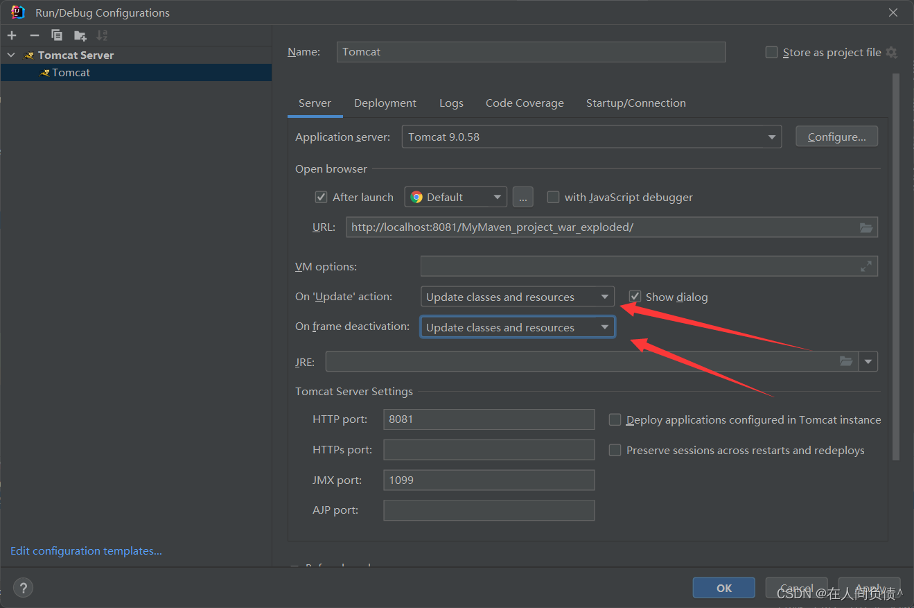The image size is (914, 608).
Task: Click the Chrome icon in browser selector
Action: 416,197
